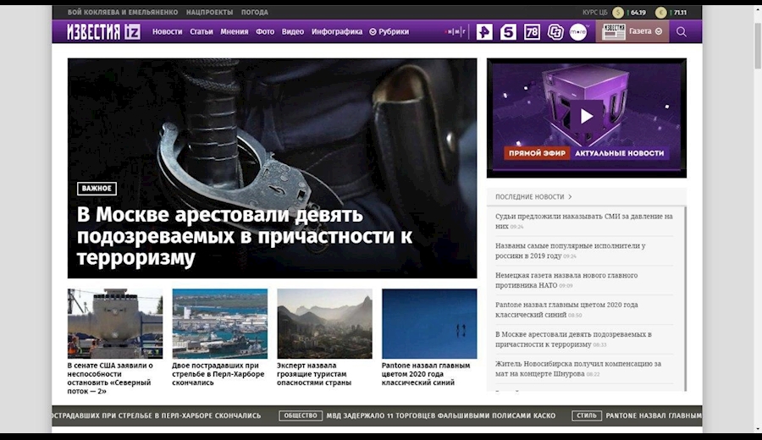Image resolution: width=762 pixels, height=440 pixels.
Task: Click the dollar exchange rate coin
Action: click(x=618, y=13)
